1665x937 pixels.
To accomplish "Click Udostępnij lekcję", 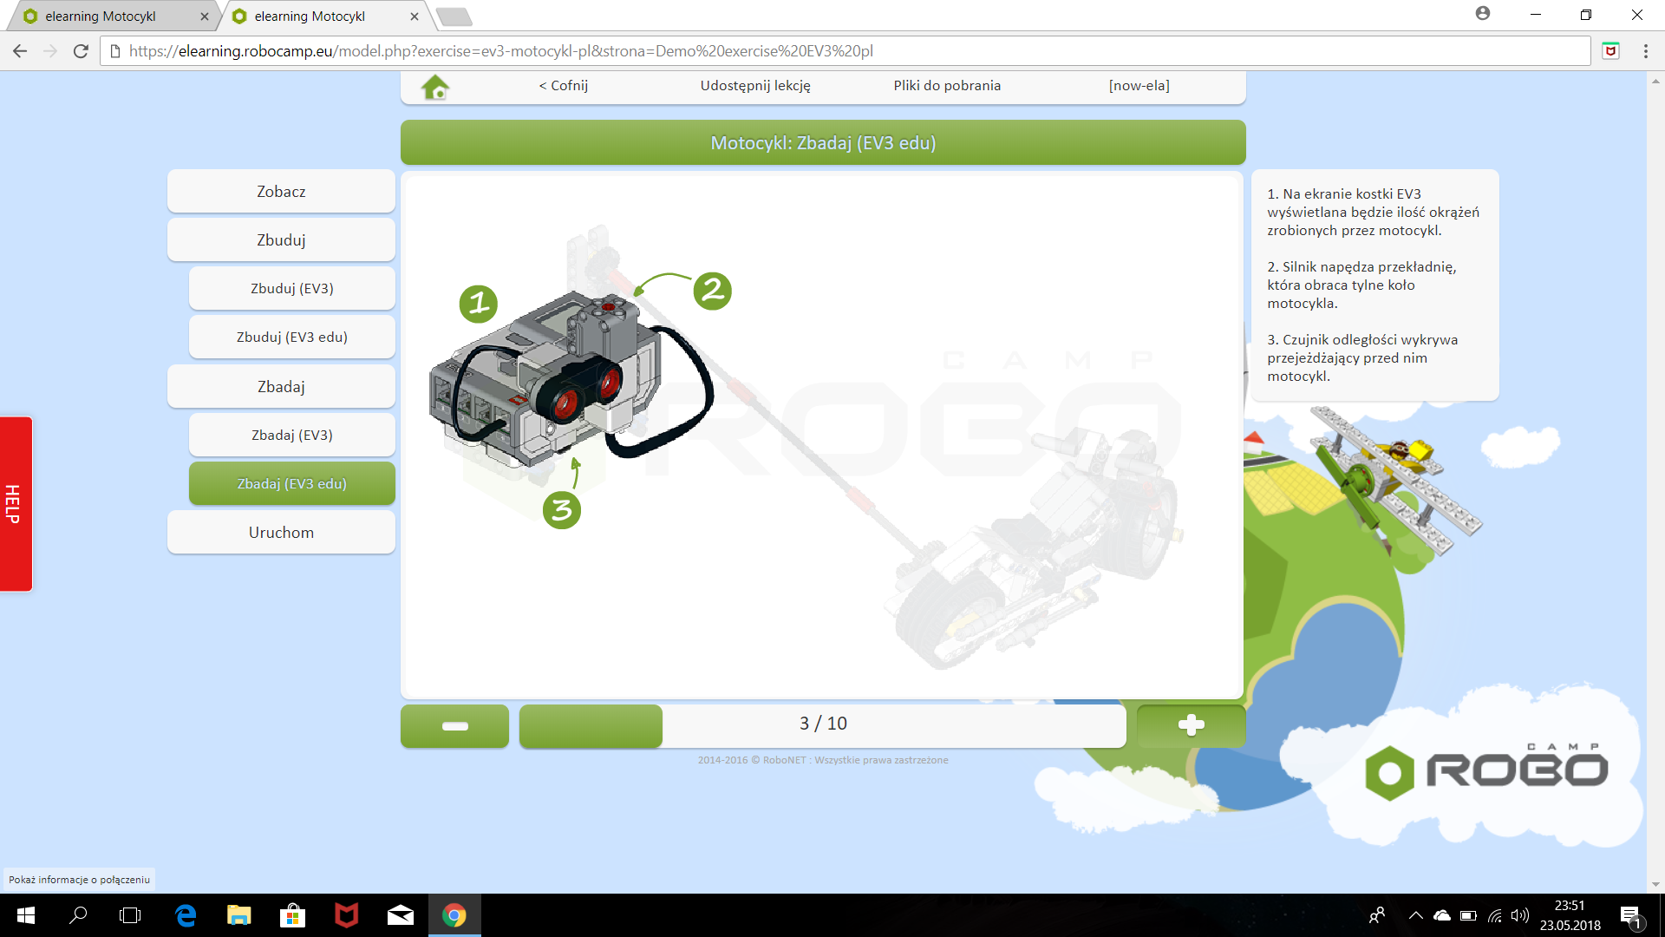I will tap(755, 86).
